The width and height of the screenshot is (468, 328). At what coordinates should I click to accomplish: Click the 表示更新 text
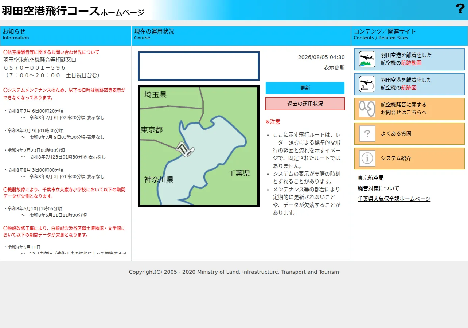334,67
